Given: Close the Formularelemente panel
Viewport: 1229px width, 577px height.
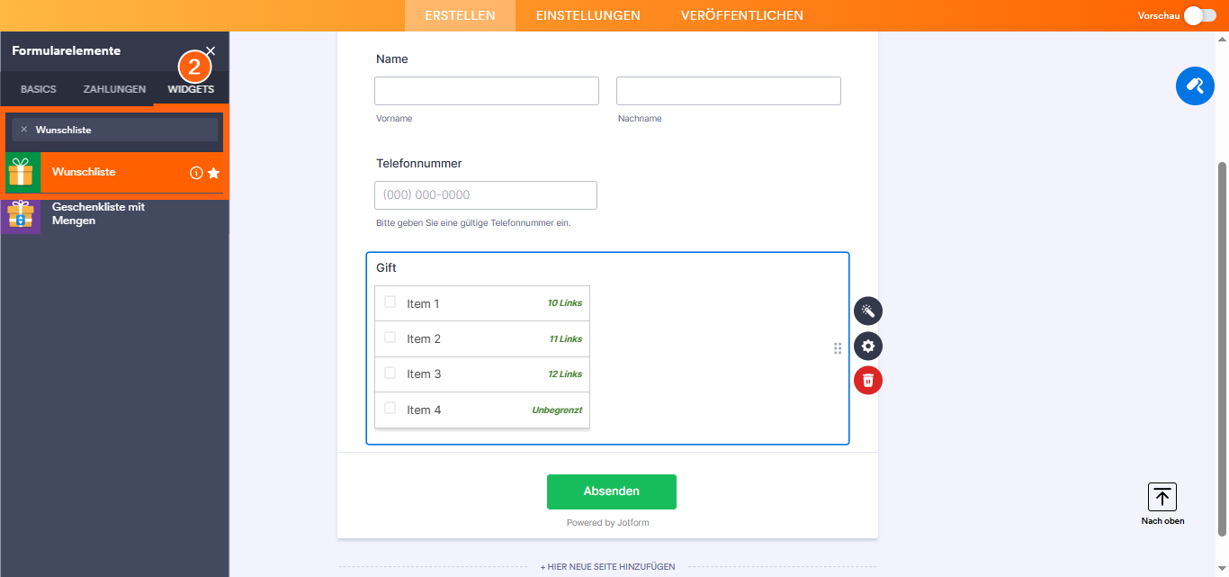Looking at the screenshot, I should point(211,51).
